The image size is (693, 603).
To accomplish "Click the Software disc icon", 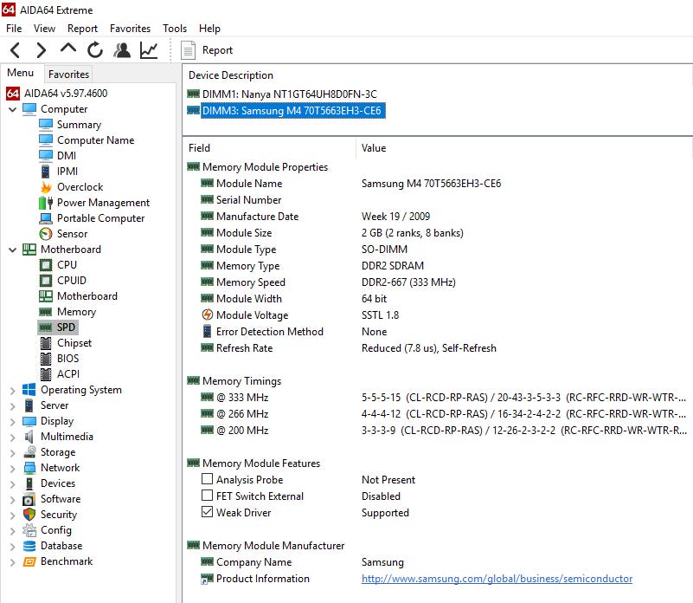I will tap(29, 499).
